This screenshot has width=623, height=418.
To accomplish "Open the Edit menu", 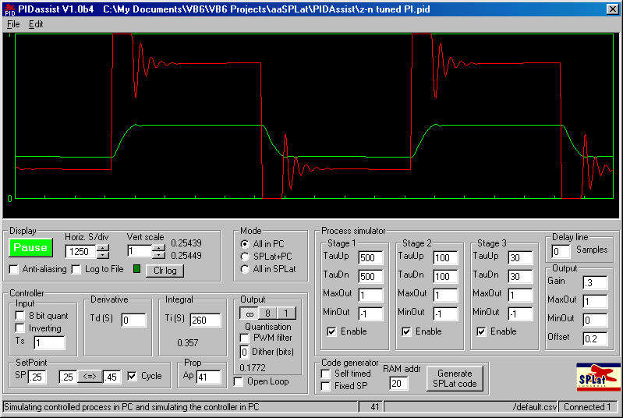I will tap(36, 24).
